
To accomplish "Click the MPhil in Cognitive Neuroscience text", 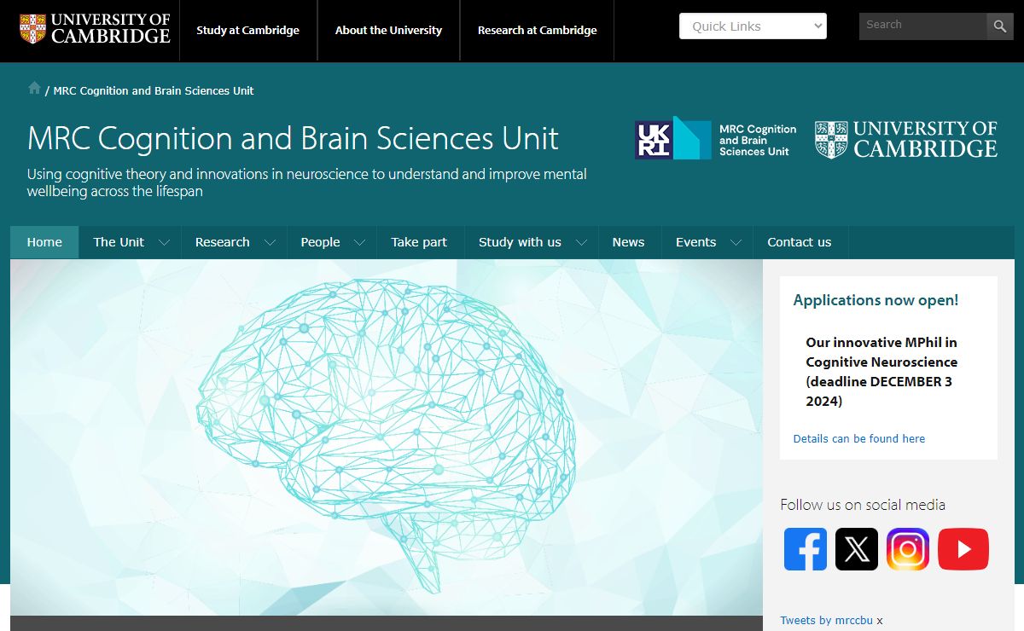I will point(881,372).
